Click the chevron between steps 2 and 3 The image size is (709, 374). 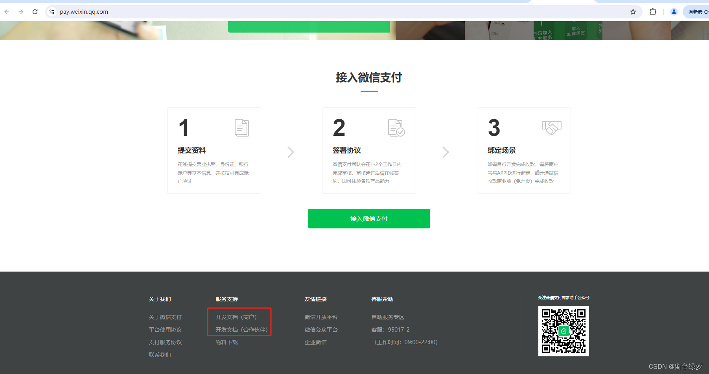pos(446,152)
